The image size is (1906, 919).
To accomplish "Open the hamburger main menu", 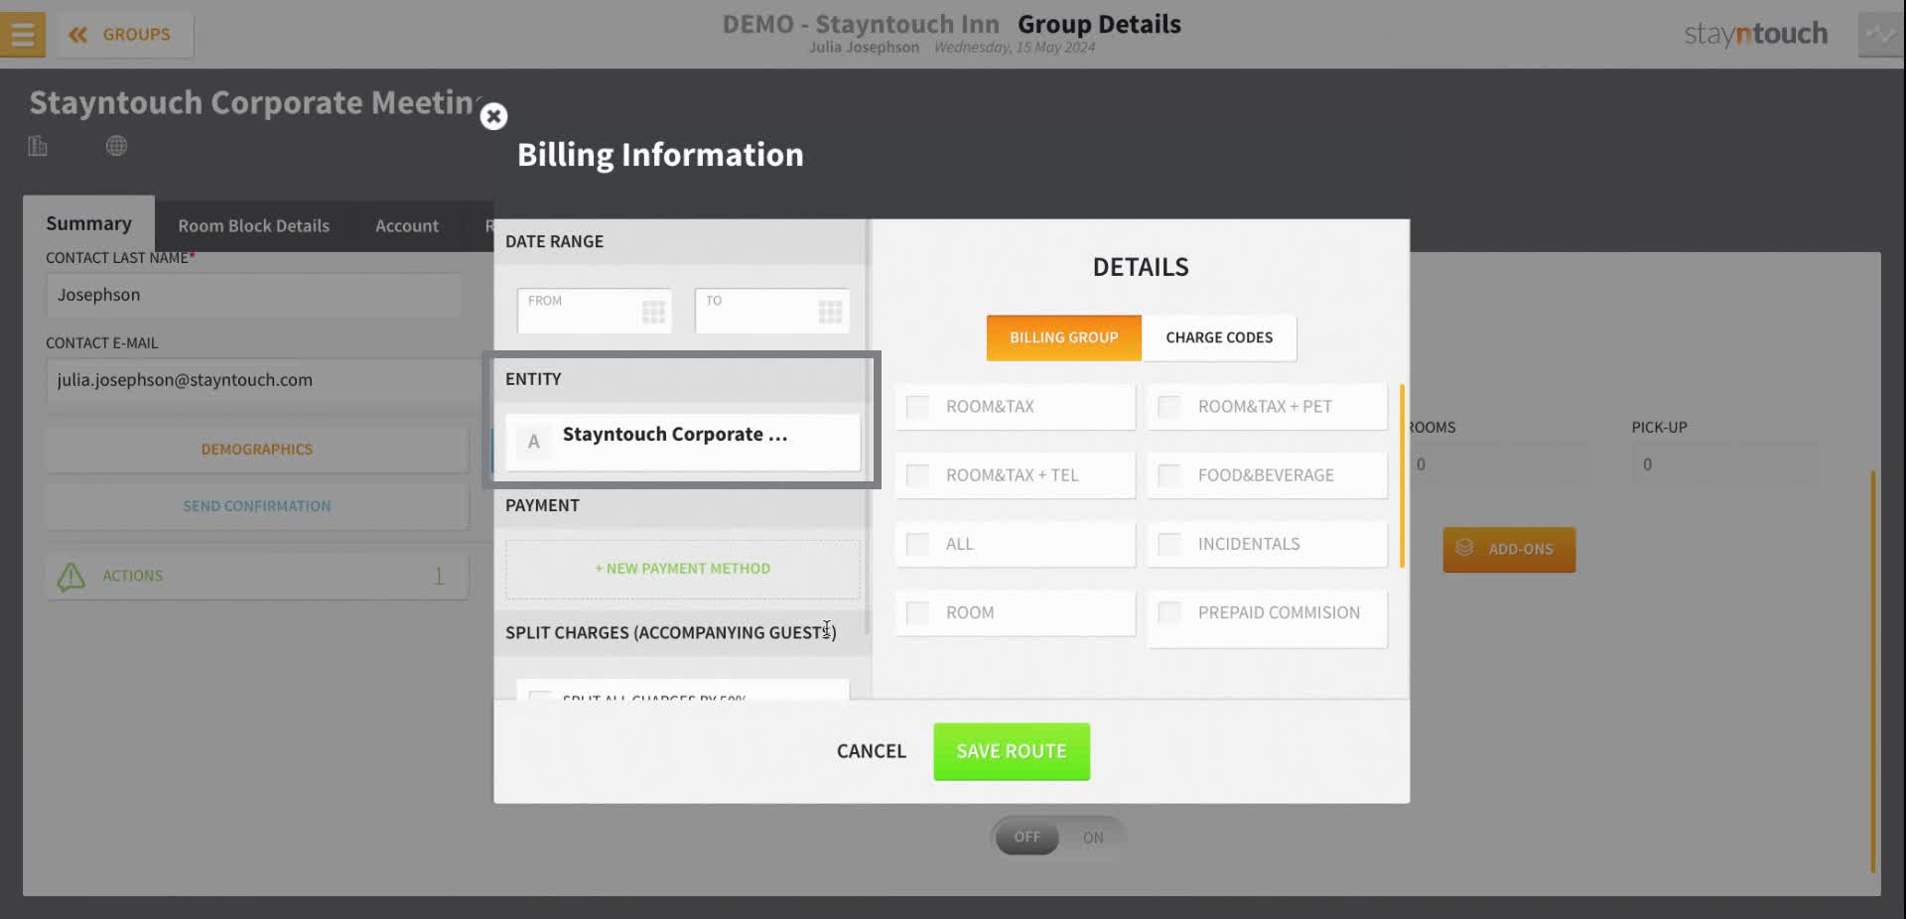I will (22, 34).
